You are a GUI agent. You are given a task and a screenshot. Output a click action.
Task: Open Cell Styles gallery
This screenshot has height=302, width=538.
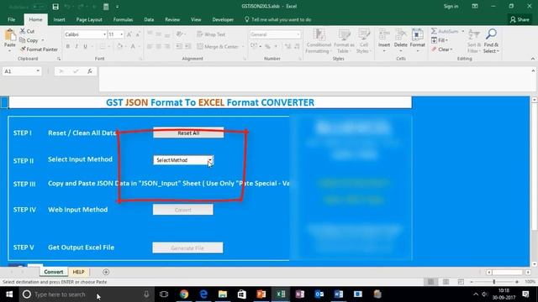tap(364, 41)
